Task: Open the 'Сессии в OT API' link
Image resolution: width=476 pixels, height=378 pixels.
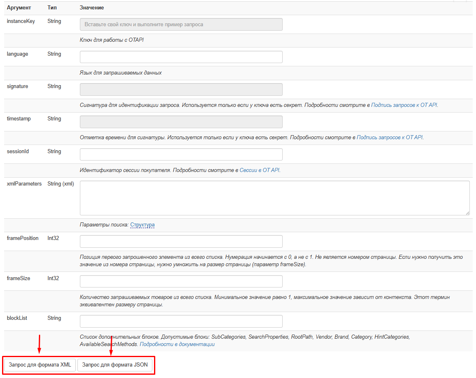Action: click(260, 170)
